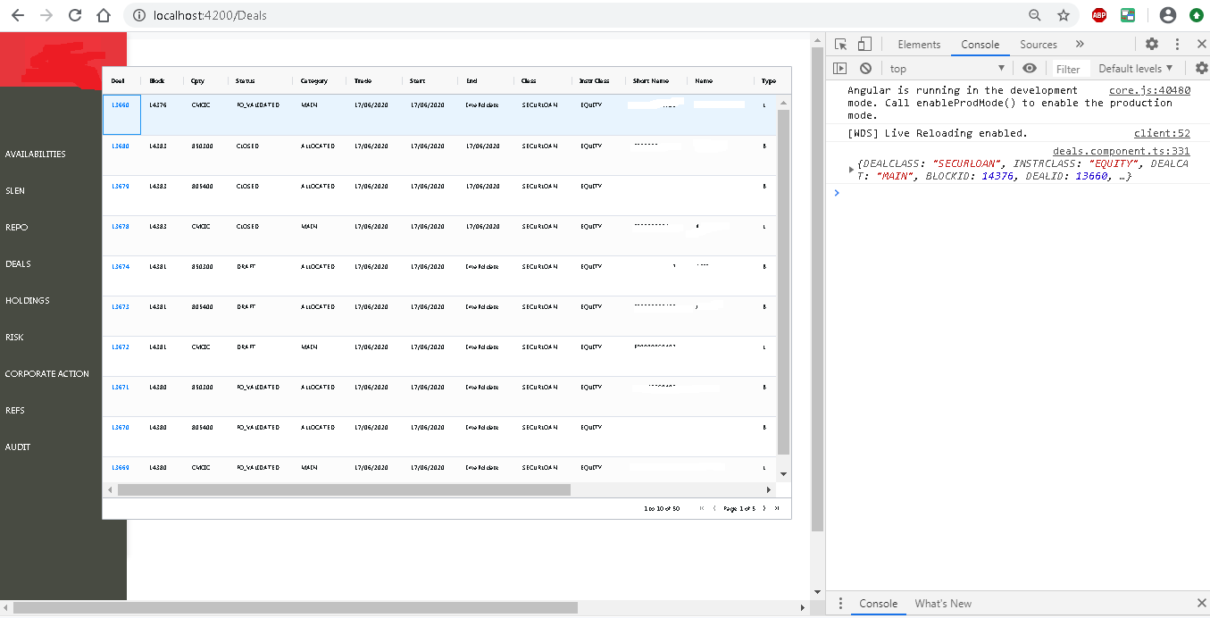Open CORPORATE ACTION in the sidebar
Viewport: 1210px width, 618px height.
(x=47, y=373)
